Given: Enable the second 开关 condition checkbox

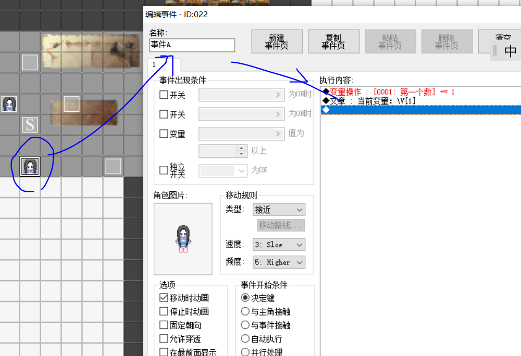Looking at the screenshot, I should 164,114.
